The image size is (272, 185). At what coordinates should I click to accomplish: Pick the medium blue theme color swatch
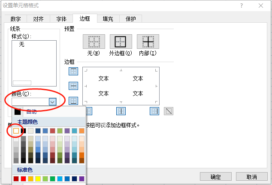click(45, 131)
